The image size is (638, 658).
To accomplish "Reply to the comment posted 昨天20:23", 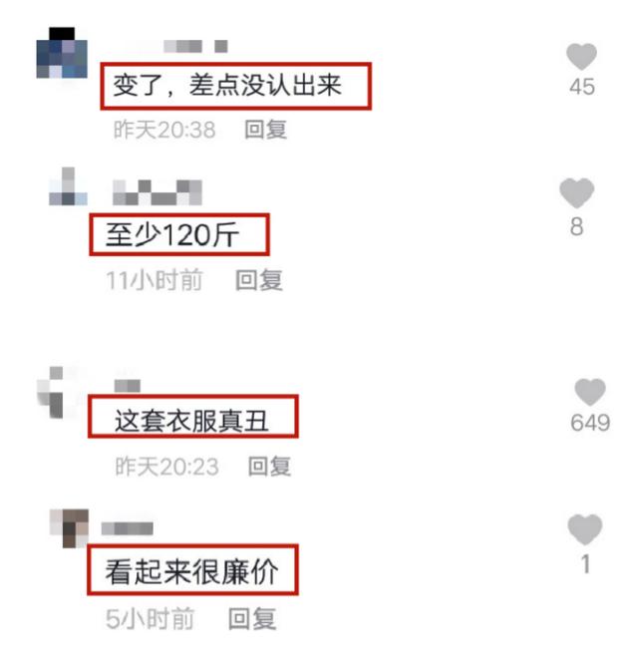I will (269, 467).
